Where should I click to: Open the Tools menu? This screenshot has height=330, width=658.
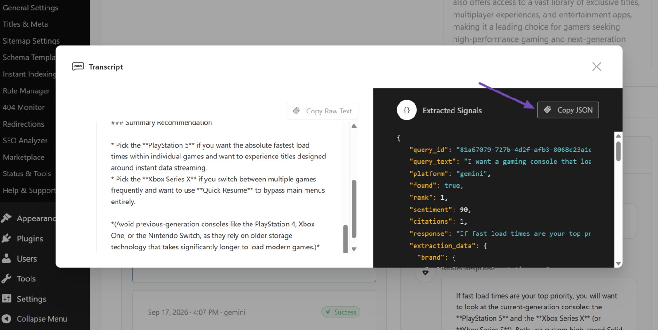click(x=26, y=278)
